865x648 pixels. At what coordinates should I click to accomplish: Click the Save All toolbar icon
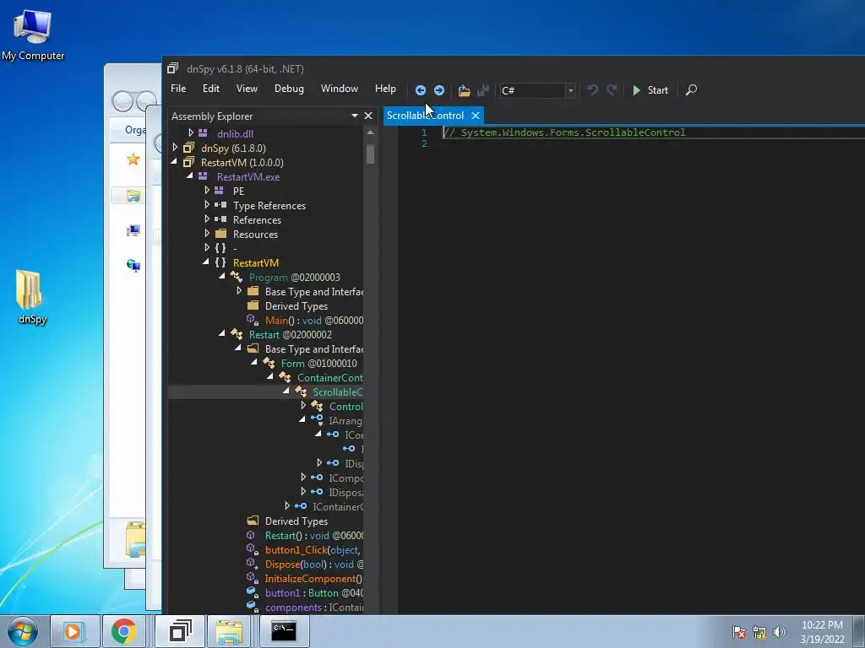coord(483,90)
